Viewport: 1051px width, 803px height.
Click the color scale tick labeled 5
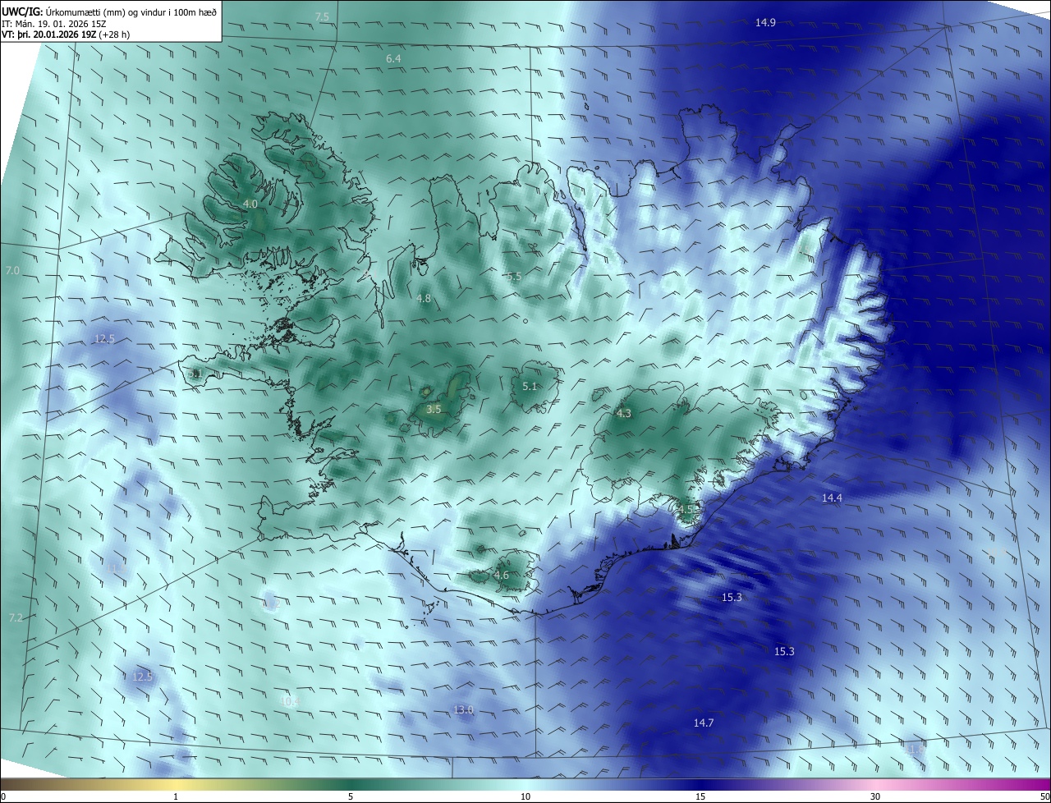pos(351,796)
